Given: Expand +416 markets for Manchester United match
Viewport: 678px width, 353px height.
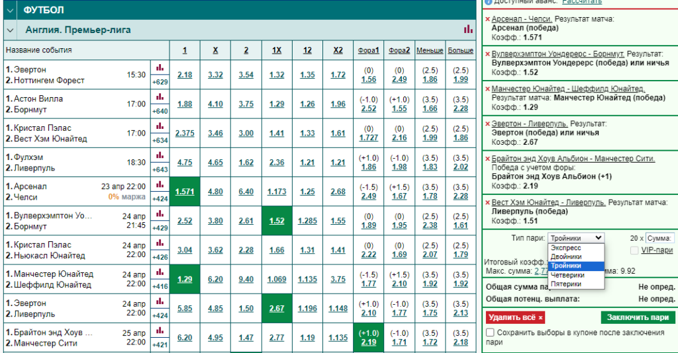Looking at the screenshot, I should point(160,286).
